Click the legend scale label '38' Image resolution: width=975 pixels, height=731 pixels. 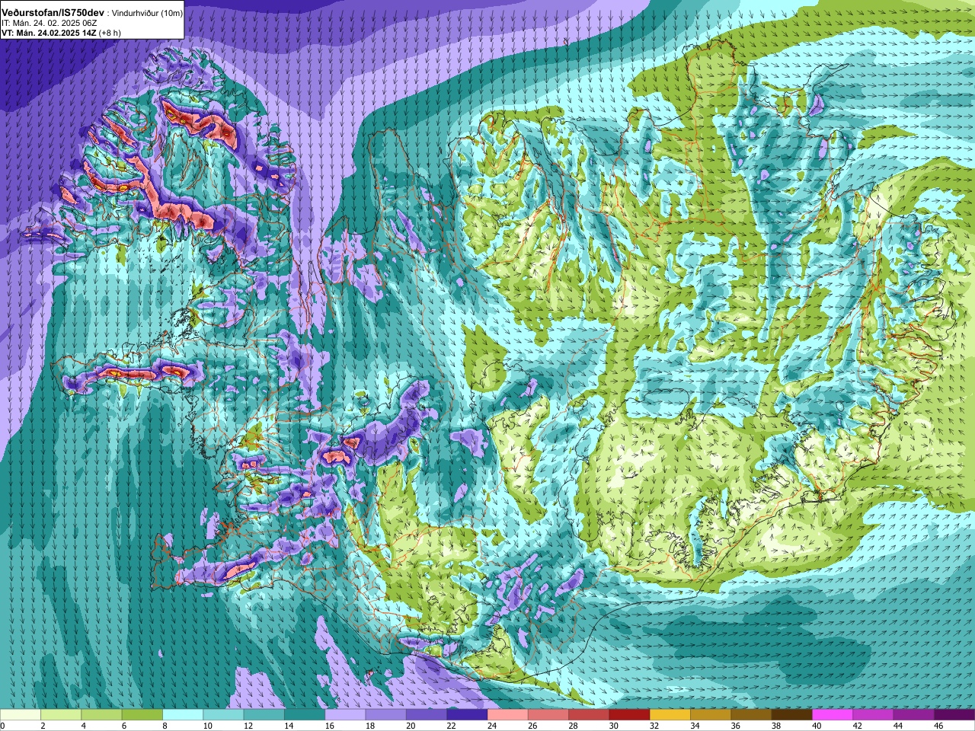[x=775, y=726]
